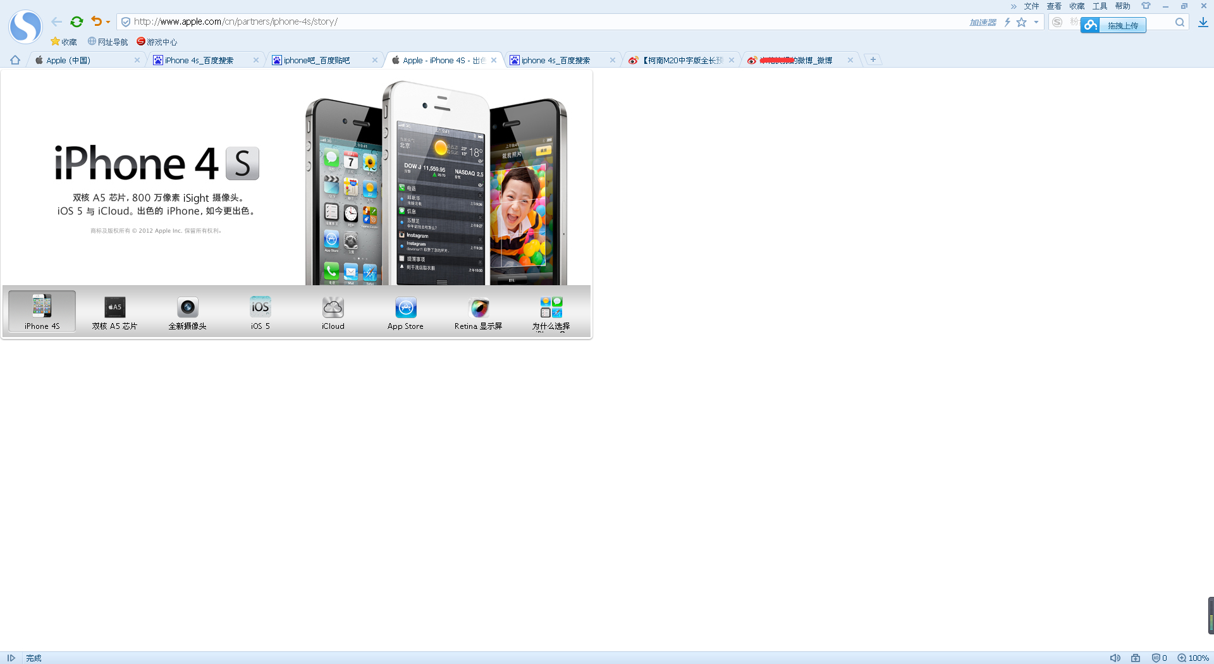This screenshot has height=664, width=1214.
Task: Open the 工具 menu
Action: click(x=1100, y=6)
